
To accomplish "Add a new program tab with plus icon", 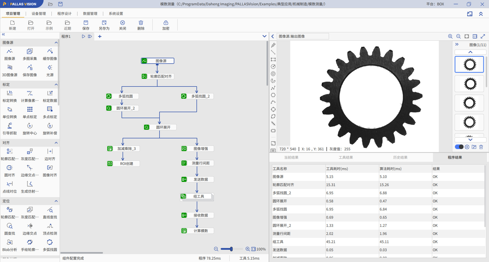I will click(100, 36).
